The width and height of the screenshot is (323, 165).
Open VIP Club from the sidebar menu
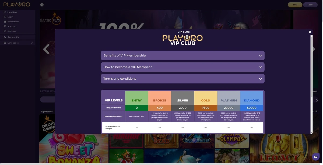(12, 26)
